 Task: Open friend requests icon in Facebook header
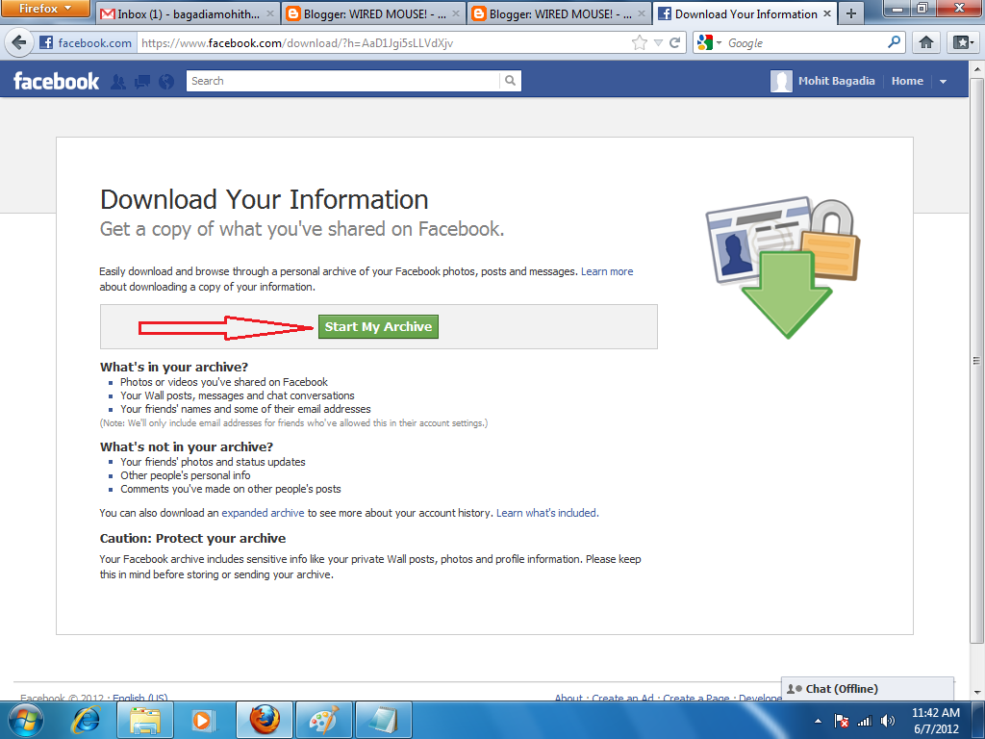[x=118, y=81]
